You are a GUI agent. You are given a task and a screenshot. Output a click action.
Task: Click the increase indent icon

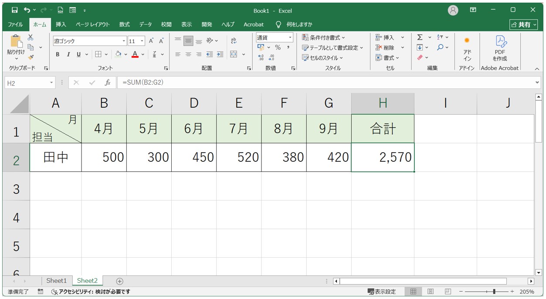(220, 54)
